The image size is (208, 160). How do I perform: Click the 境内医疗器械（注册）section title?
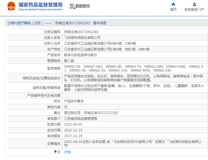pos(57,23)
